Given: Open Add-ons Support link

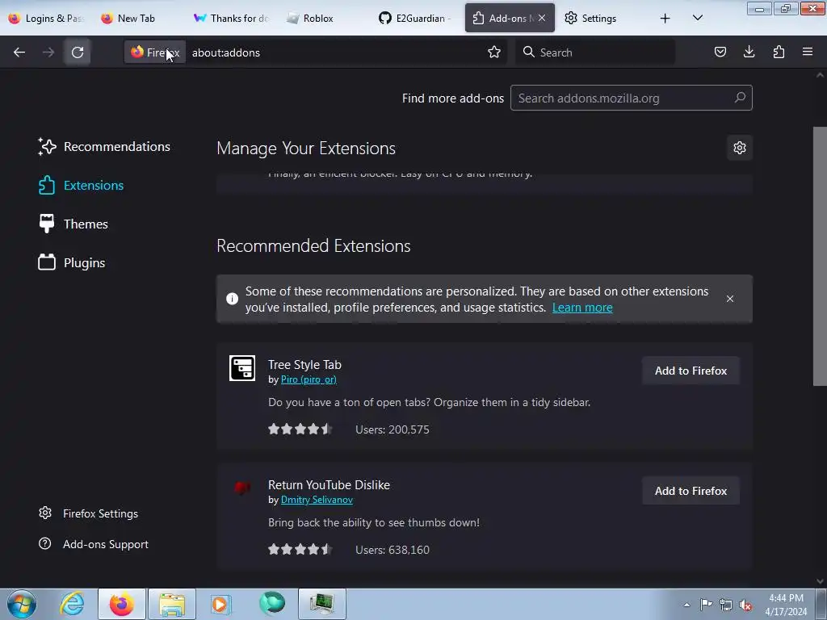Looking at the screenshot, I should click(94, 543).
